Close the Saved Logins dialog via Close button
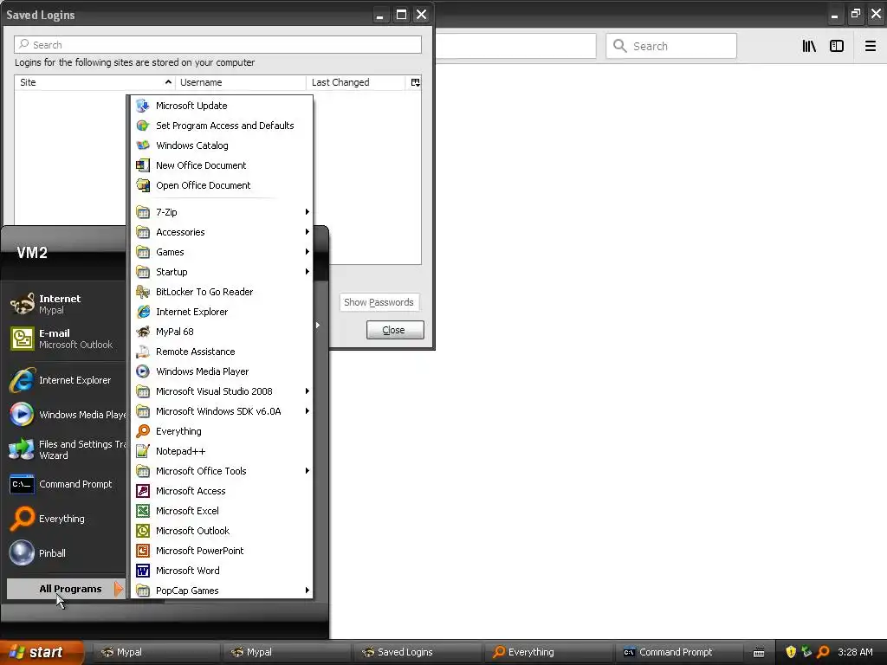 coord(395,330)
